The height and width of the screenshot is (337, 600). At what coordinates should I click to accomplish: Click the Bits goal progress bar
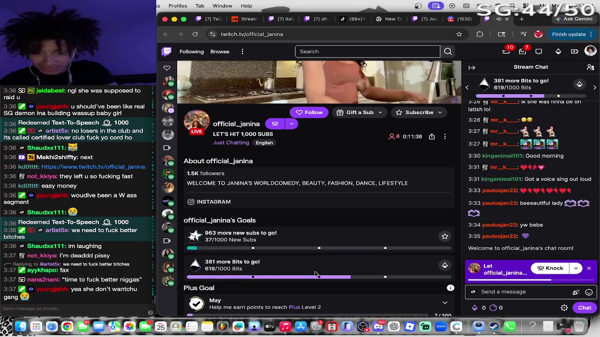point(319,277)
